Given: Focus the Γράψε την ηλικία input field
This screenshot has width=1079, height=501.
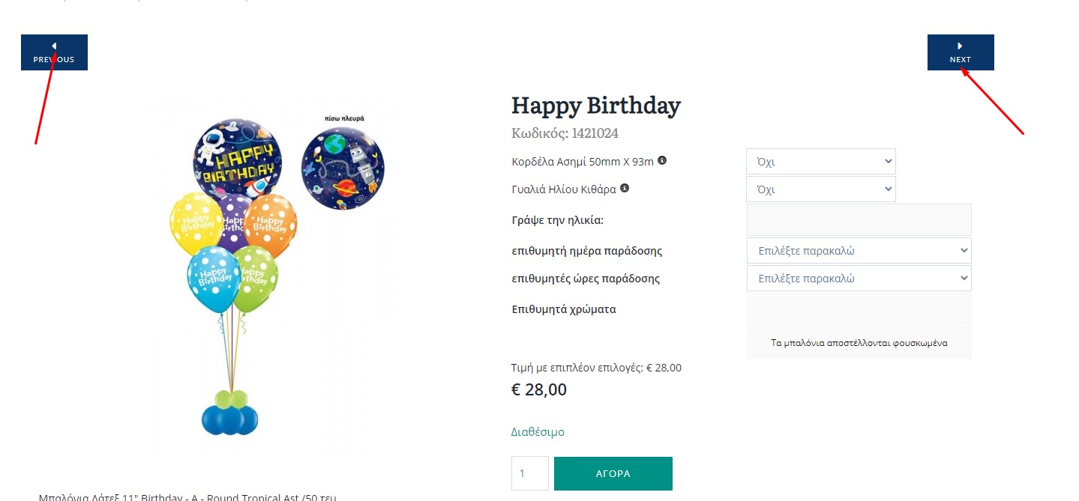Looking at the screenshot, I should [x=859, y=220].
